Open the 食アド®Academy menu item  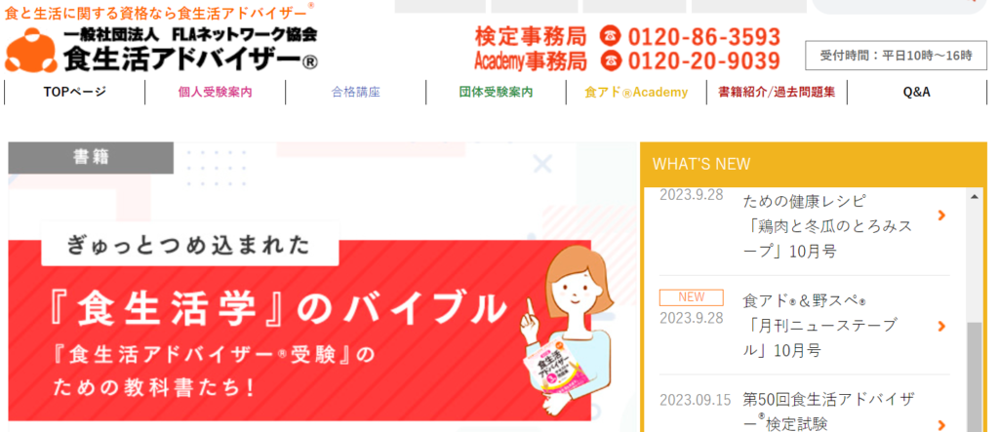(x=636, y=92)
